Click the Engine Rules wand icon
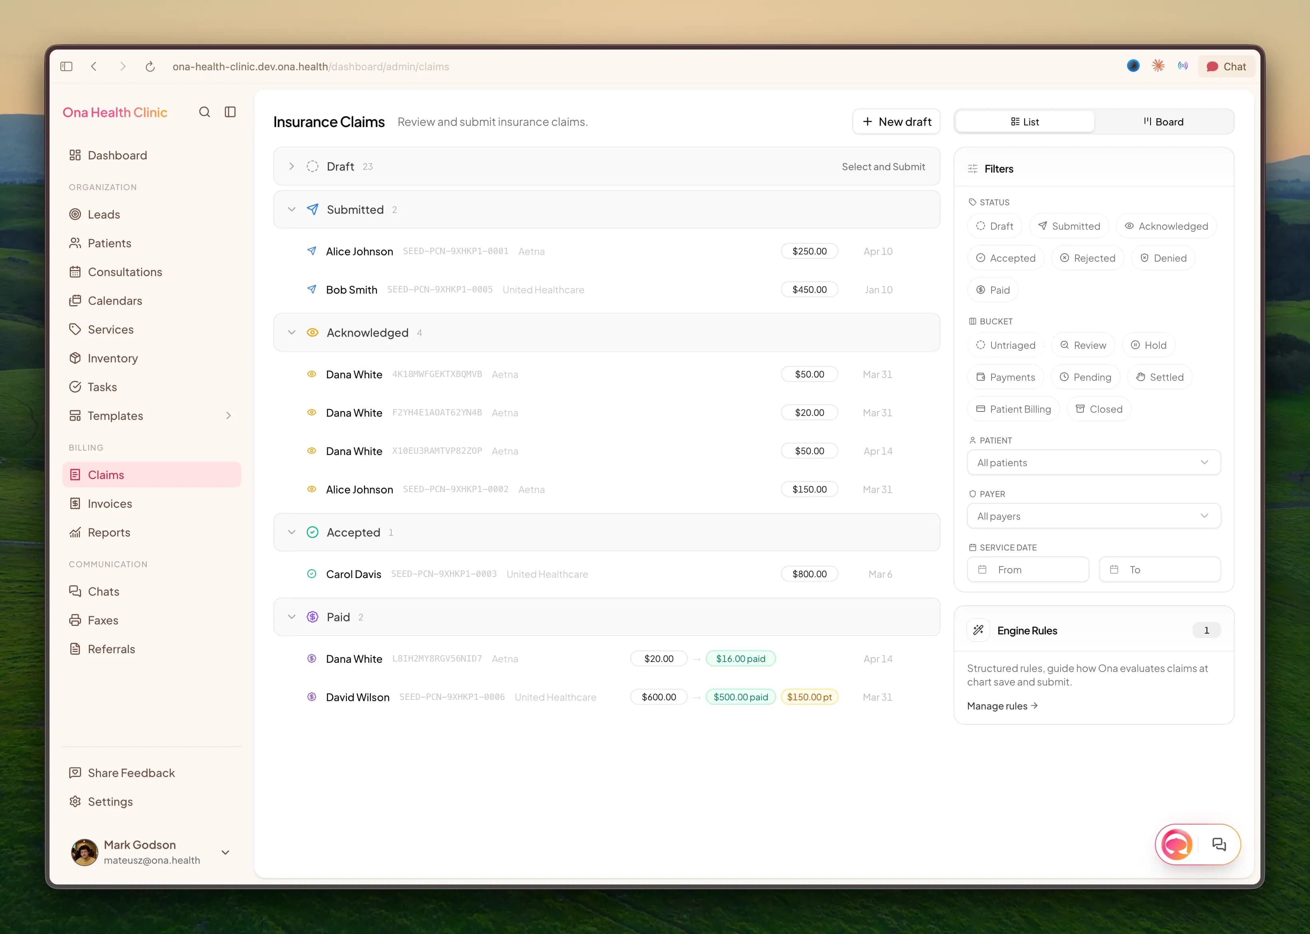This screenshot has width=1310, height=934. pos(978,630)
